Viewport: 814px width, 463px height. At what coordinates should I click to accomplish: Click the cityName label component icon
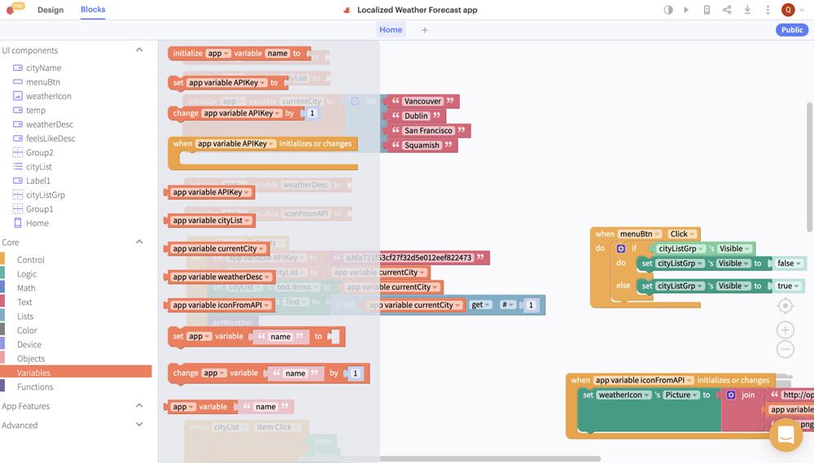[x=18, y=68]
